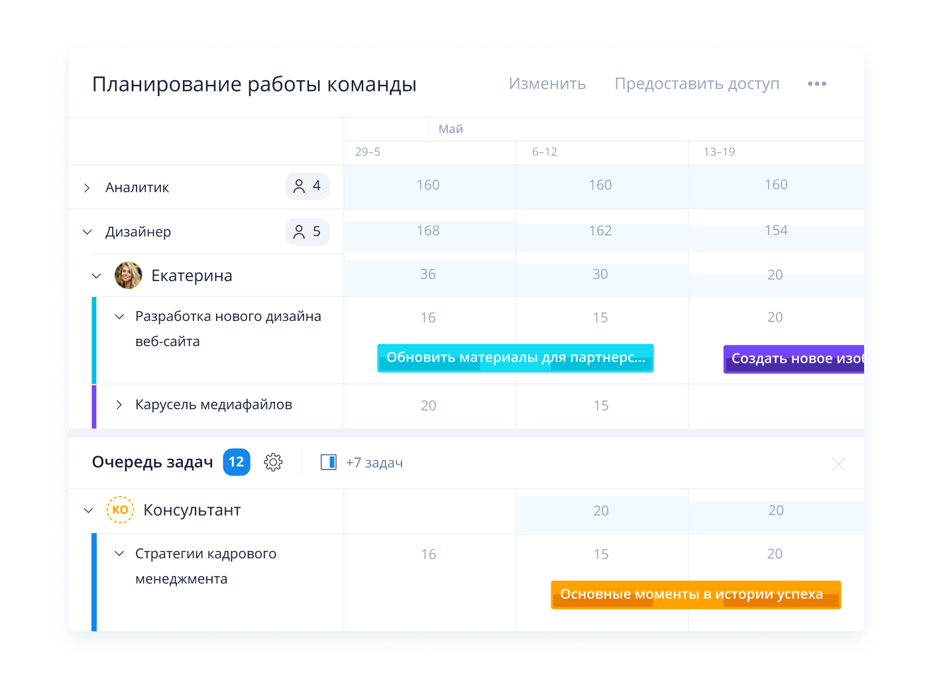This screenshot has height=679, width=933.
Task: Collapse Разработка нового дизайна веб-сайта project
Action: (119, 317)
